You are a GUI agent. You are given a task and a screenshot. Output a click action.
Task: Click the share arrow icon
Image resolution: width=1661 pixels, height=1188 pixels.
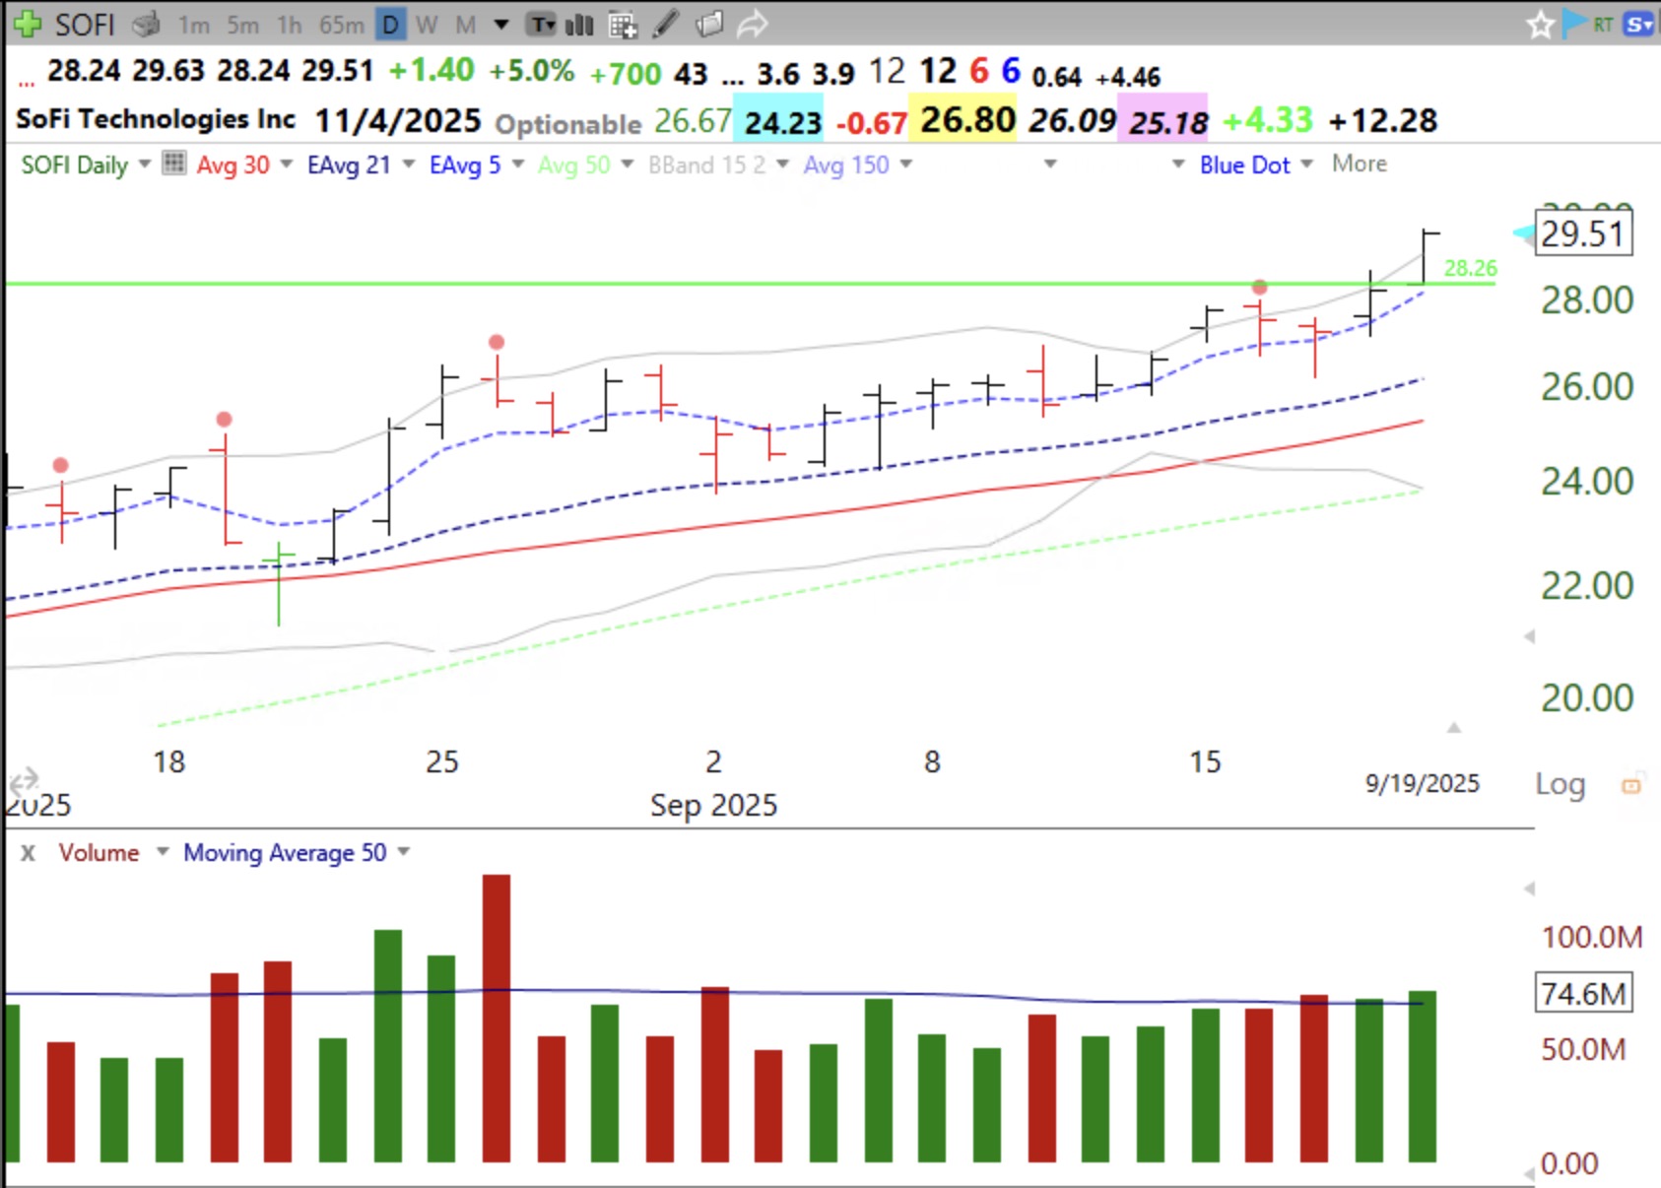click(752, 24)
